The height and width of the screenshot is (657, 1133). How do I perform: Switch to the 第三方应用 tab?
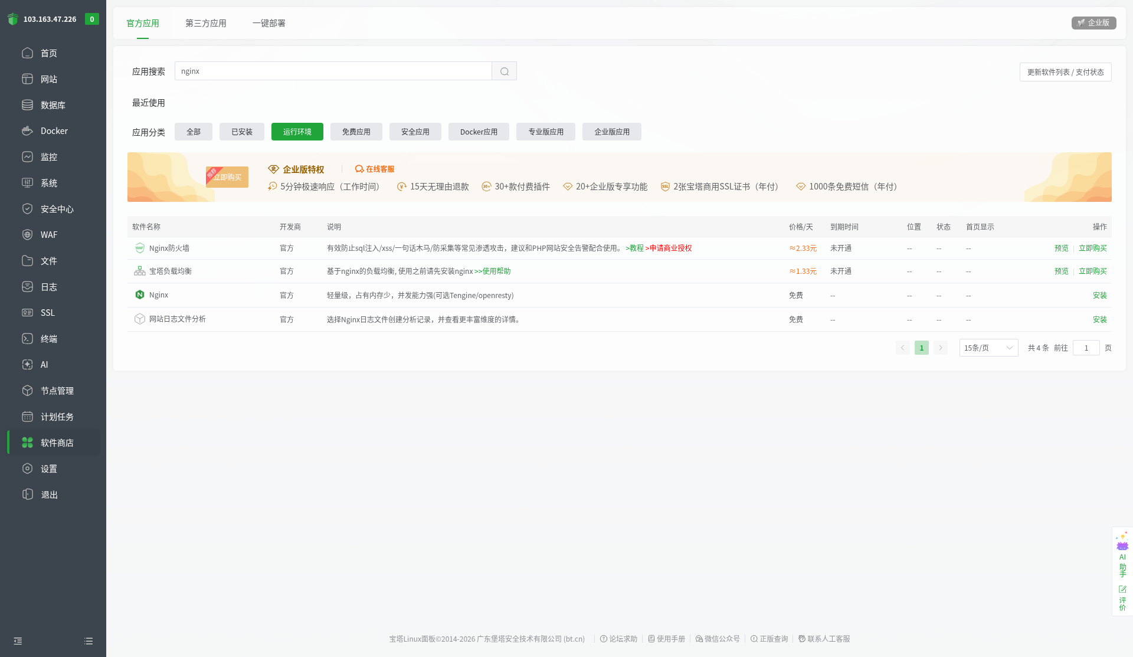[206, 24]
